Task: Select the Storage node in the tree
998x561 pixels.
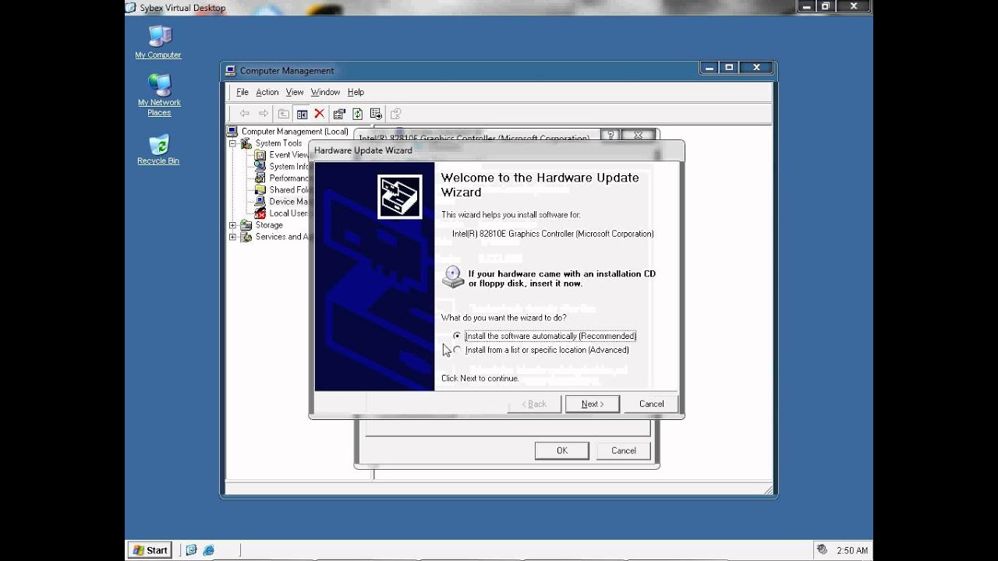Action: pyautogui.click(x=269, y=225)
